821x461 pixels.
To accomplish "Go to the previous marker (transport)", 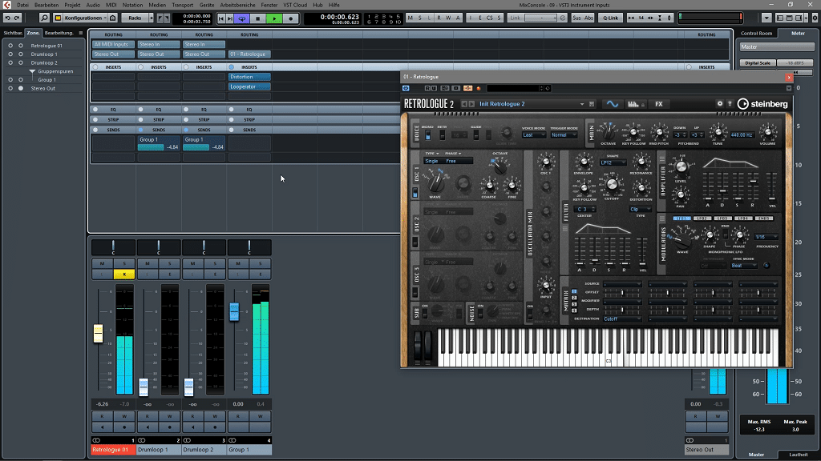I will pos(221,18).
